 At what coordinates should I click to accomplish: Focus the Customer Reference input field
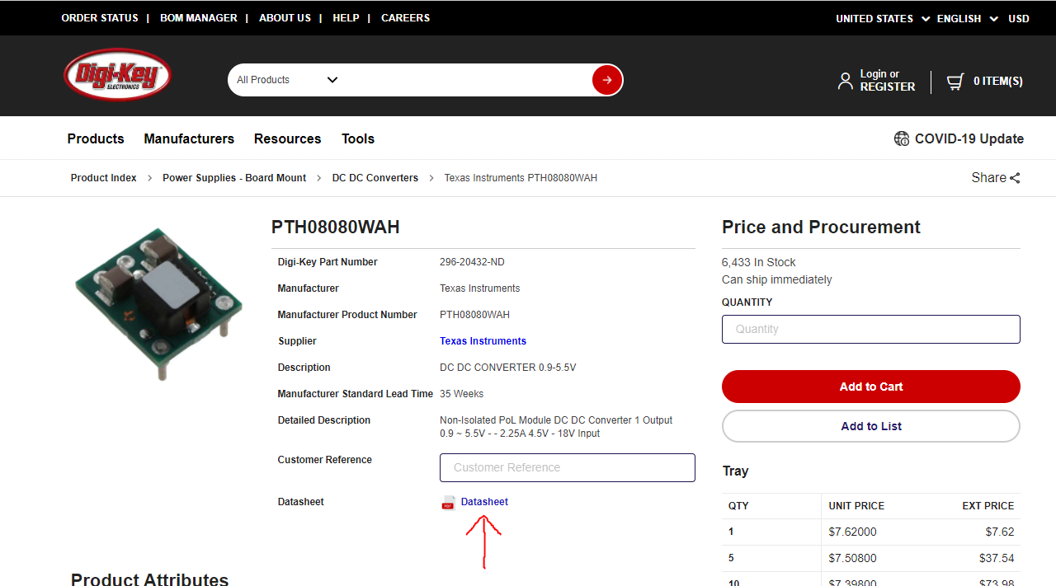(x=568, y=467)
